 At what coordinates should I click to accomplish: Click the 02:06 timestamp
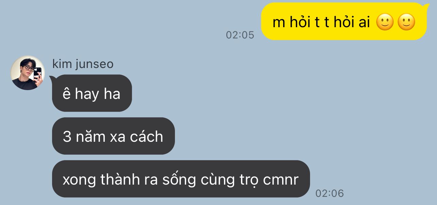(329, 193)
